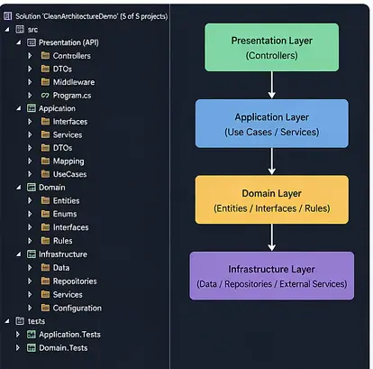The width and height of the screenshot is (373, 369).
Task: Expand the Entities folder arrow
Action: pos(30,200)
